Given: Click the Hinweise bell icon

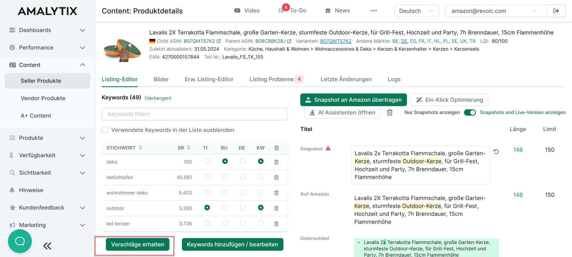Looking at the screenshot, I should 12,190.
